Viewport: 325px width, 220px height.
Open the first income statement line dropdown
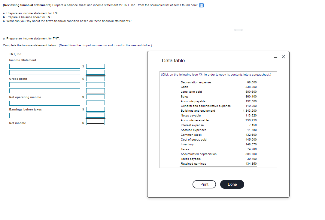[44, 66]
